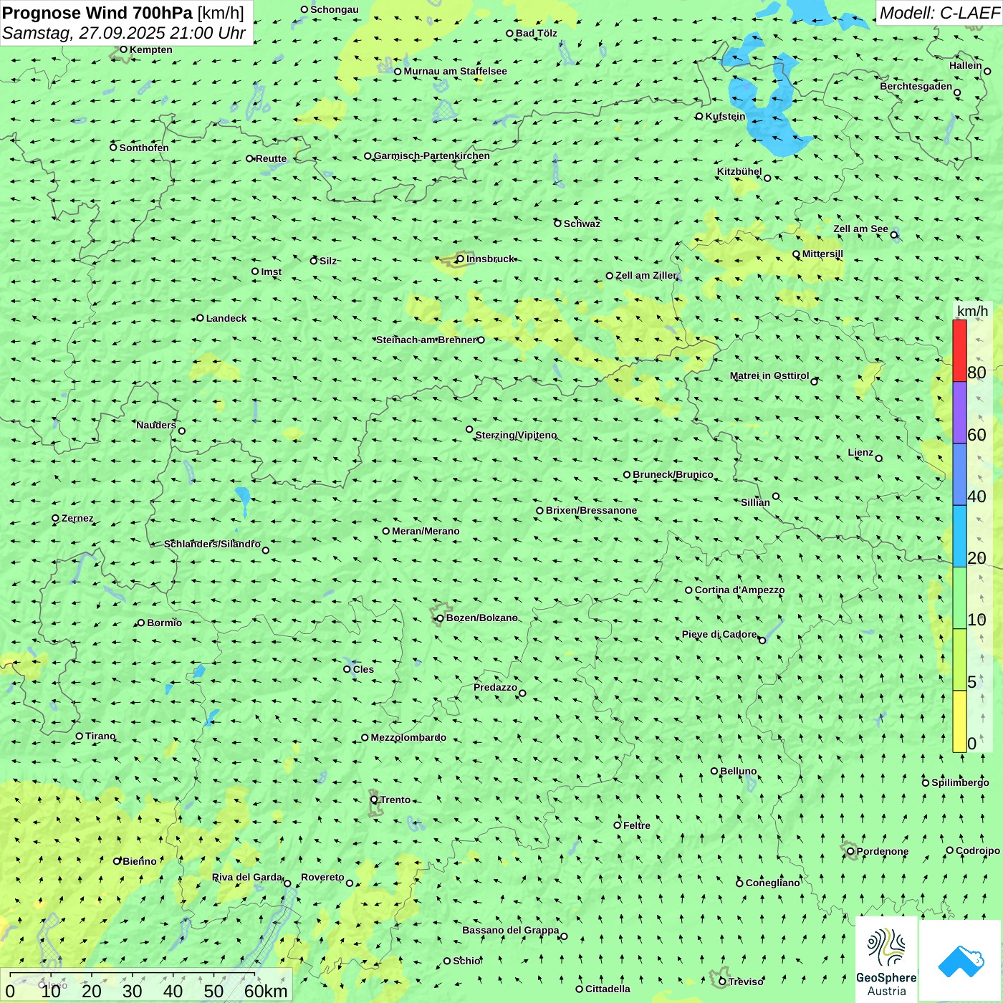Click the 'Feltre' label
The image size is (1003, 1003).
[637, 825]
